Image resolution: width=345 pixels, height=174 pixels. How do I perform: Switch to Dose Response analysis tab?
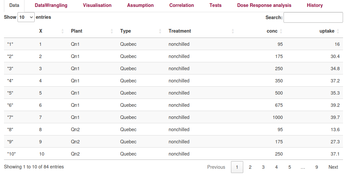pos(264,5)
